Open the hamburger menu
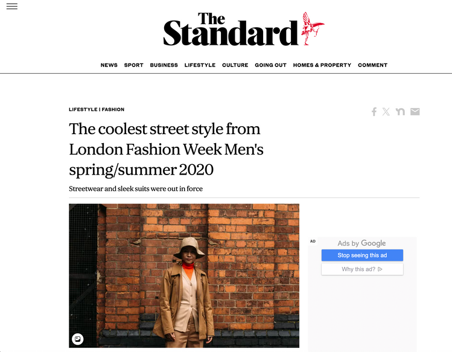 point(12,7)
